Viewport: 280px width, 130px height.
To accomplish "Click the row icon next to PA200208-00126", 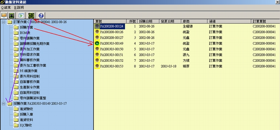I will 97,32.
